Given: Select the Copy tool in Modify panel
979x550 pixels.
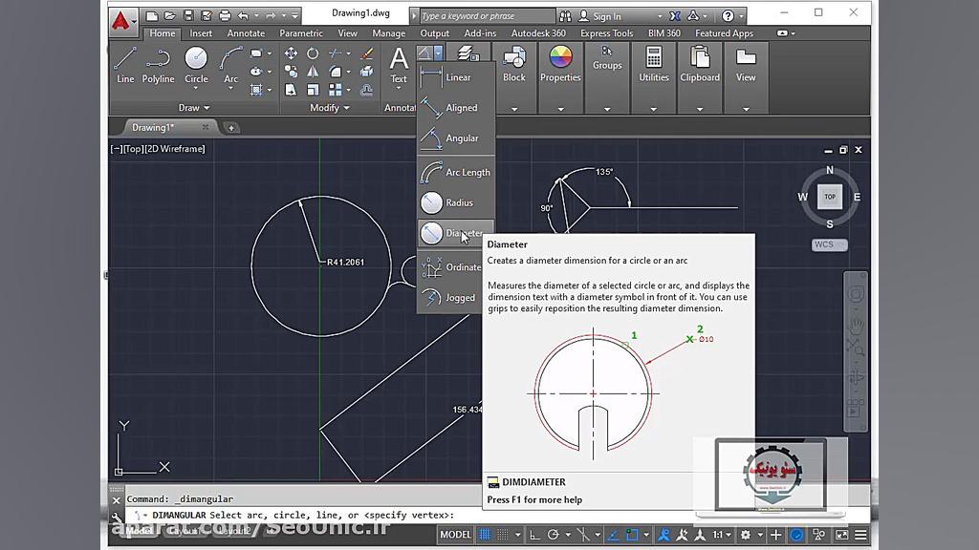Looking at the screenshot, I should pyautogui.click(x=291, y=72).
